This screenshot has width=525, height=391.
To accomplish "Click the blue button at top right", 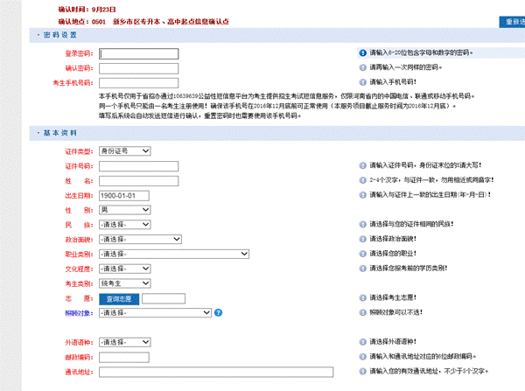I will point(512,22).
